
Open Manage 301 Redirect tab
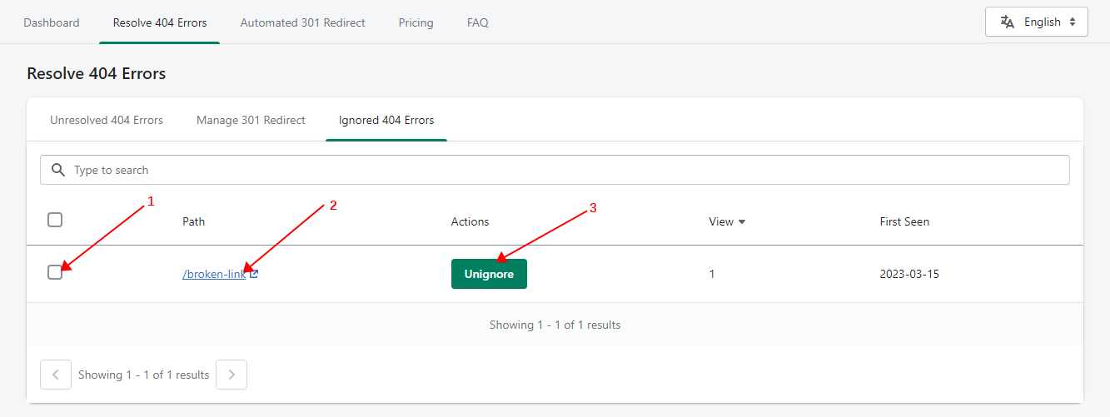click(x=251, y=120)
